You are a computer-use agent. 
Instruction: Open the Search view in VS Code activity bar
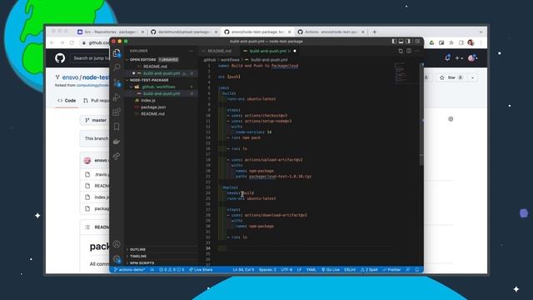point(117,67)
